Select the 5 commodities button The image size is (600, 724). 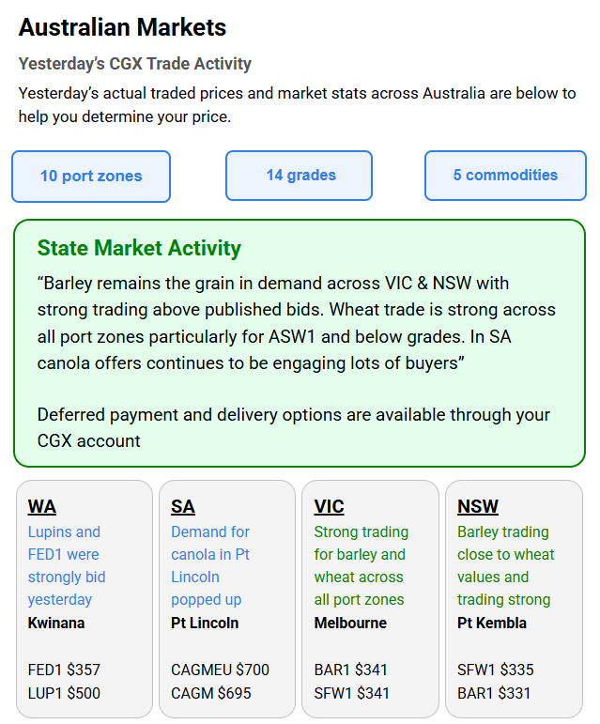click(x=505, y=176)
